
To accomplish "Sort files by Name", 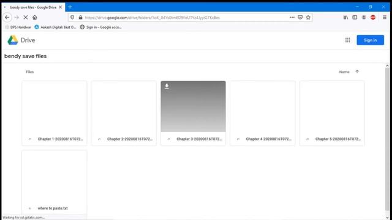I will pyautogui.click(x=344, y=72).
